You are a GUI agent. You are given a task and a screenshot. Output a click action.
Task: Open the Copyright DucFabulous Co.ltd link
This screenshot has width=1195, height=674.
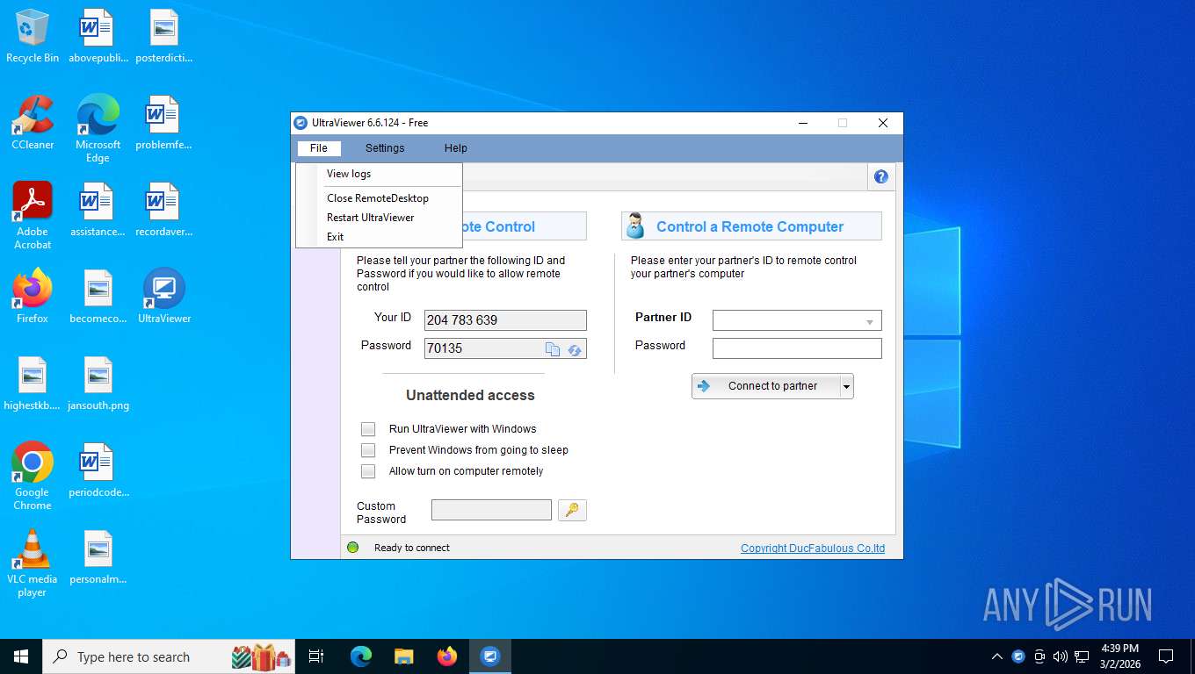point(813,549)
